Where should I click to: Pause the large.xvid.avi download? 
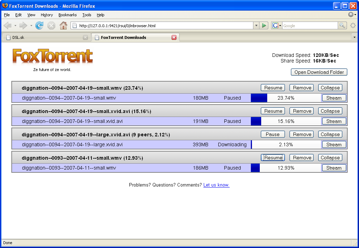click(x=273, y=134)
